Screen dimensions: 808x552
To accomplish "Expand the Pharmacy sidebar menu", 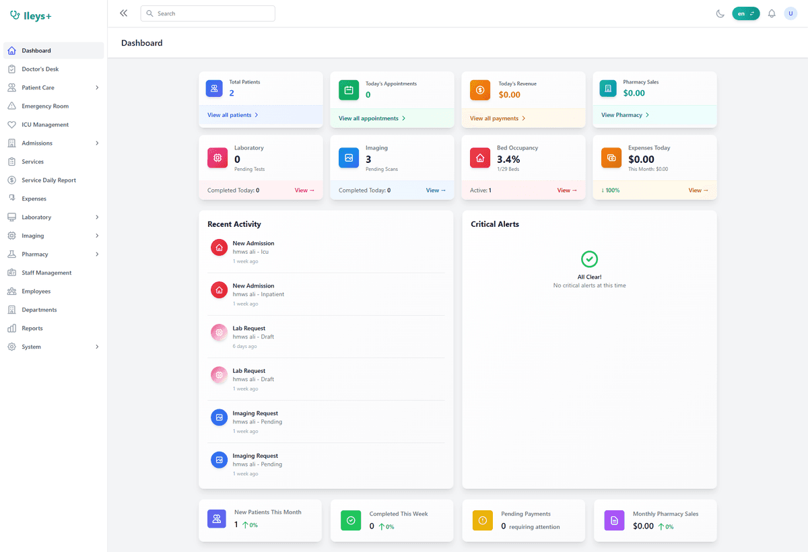I will point(97,254).
